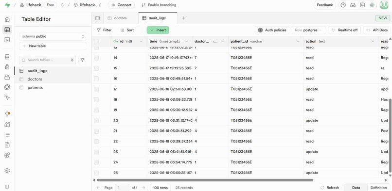Check the row with id 19
The height and width of the screenshot is (191, 392).
[x=96, y=110]
